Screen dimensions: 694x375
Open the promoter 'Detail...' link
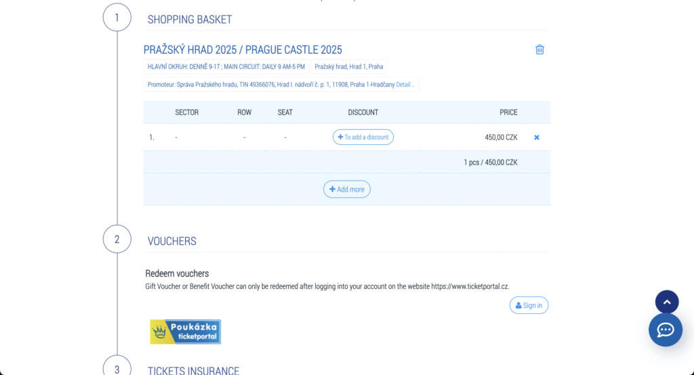tap(405, 85)
